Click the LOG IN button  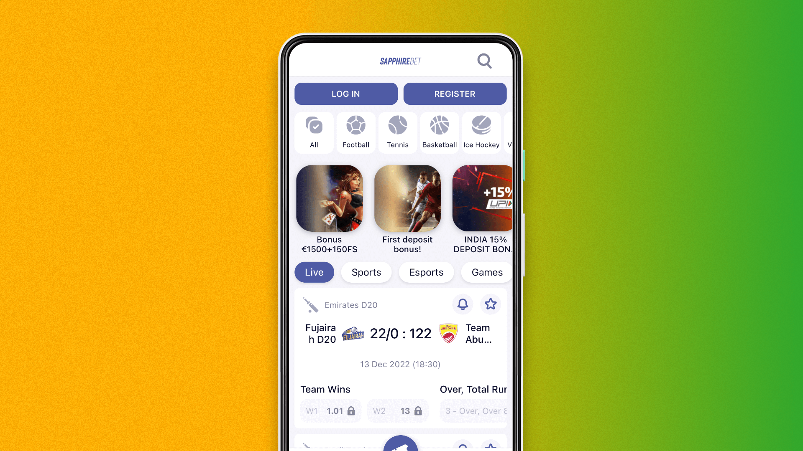coord(346,94)
